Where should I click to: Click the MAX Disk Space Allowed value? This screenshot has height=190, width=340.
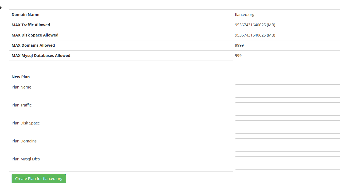[255, 35]
